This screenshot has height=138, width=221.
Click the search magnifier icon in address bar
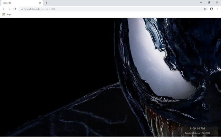point(22,9)
